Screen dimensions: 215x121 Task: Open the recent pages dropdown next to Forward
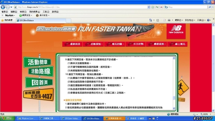point(11,7)
